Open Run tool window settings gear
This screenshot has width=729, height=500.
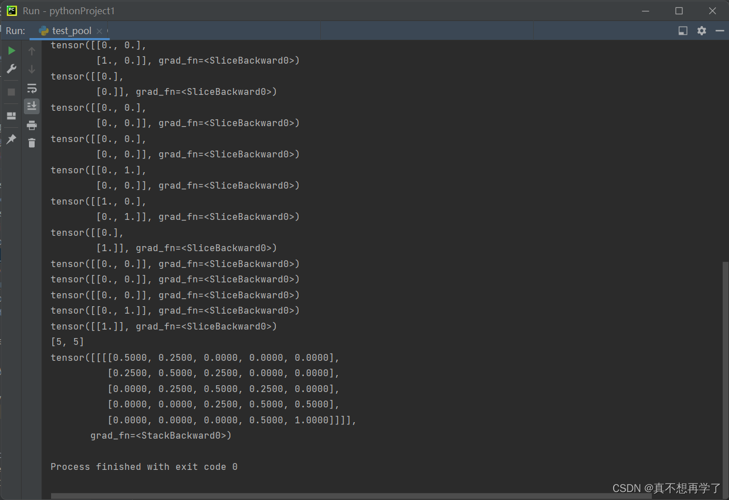tap(702, 31)
